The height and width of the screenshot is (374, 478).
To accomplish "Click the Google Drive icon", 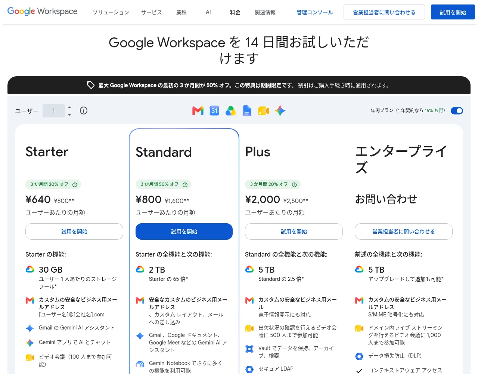I will pos(231,111).
